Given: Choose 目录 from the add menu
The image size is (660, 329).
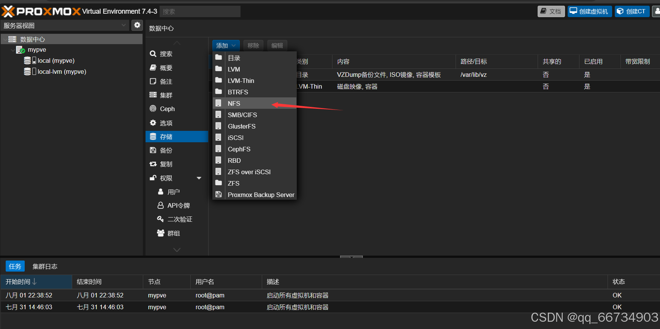Looking at the screenshot, I should click(x=255, y=58).
